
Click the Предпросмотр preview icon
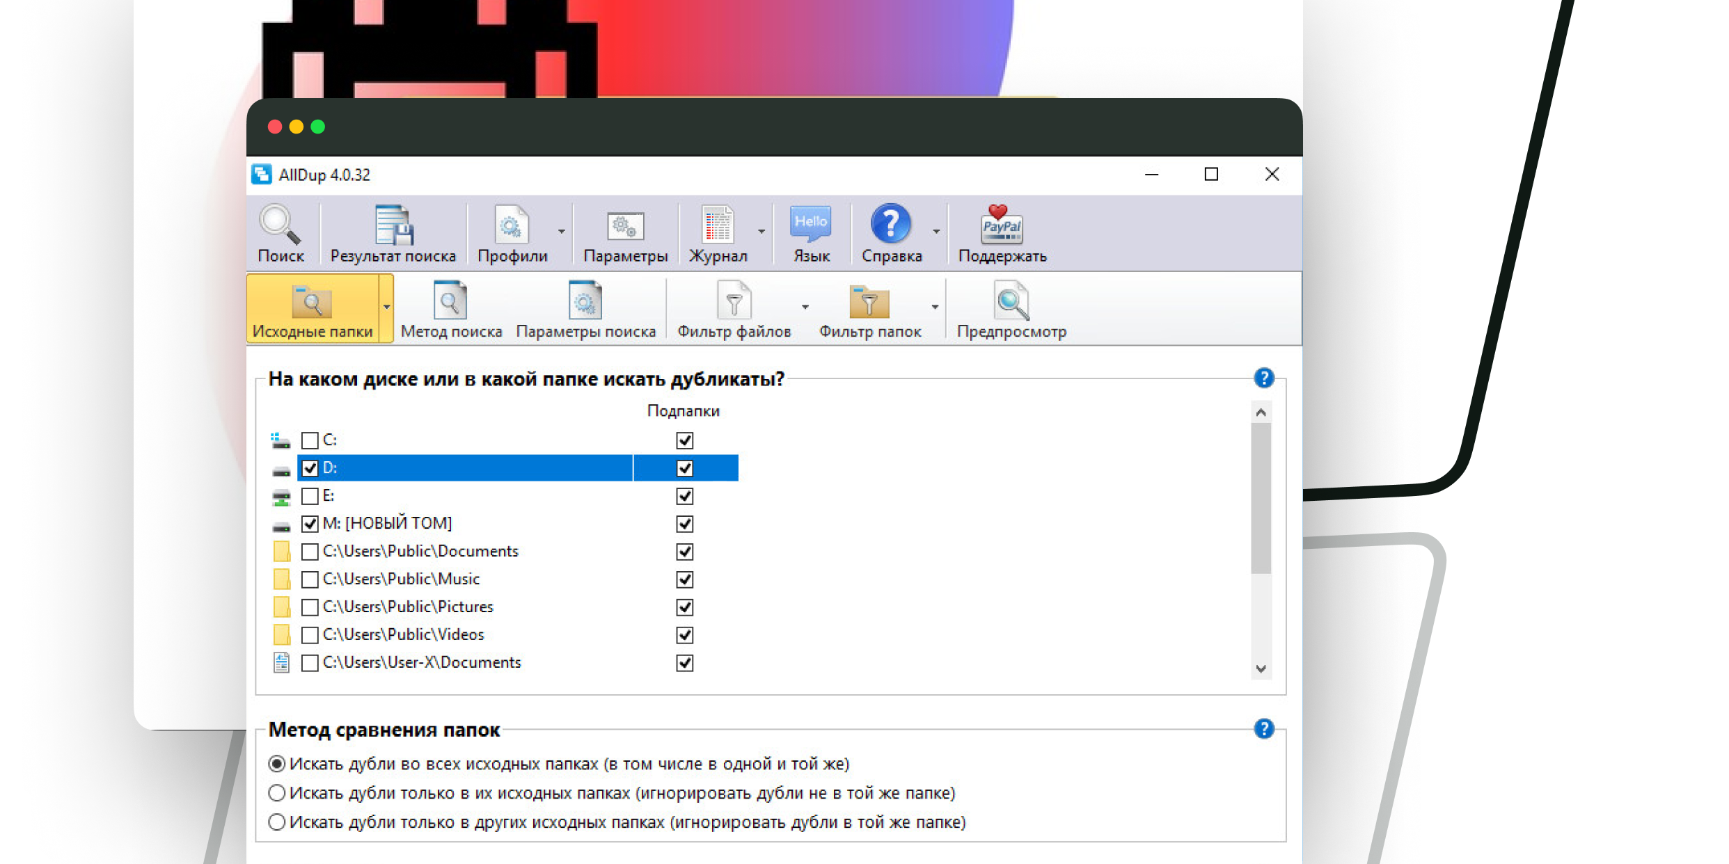coord(1011,302)
